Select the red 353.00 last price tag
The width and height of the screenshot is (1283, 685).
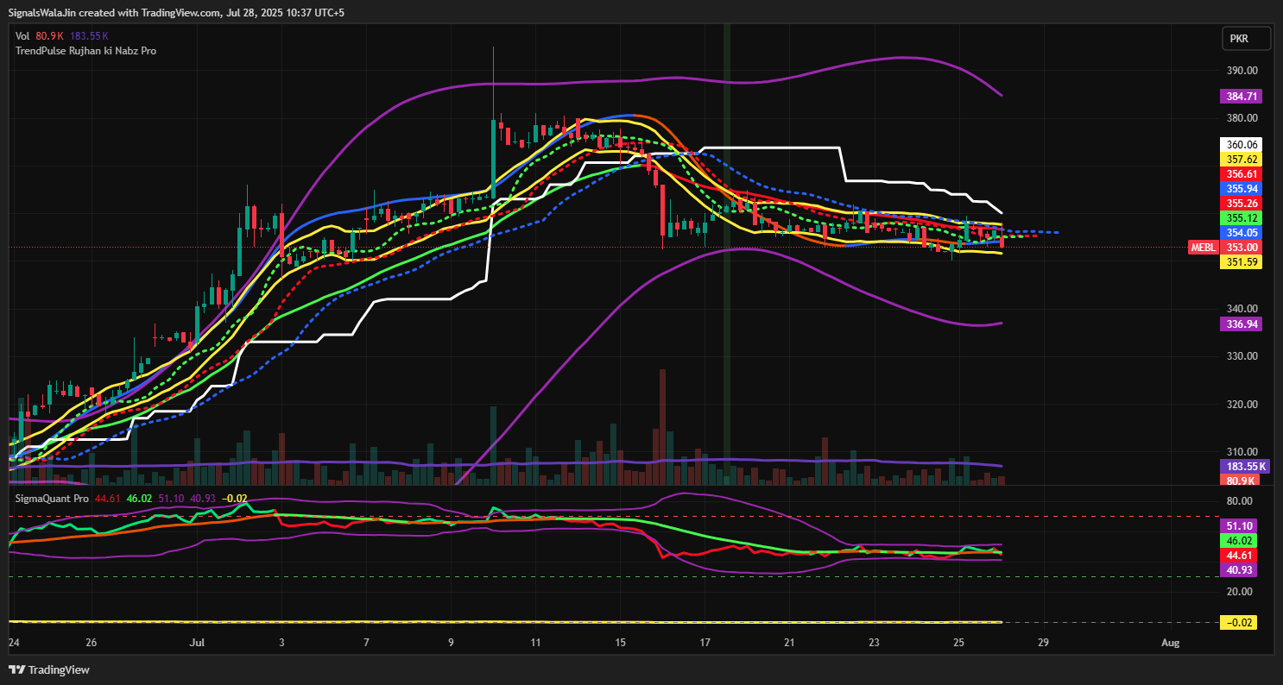[1241, 247]
